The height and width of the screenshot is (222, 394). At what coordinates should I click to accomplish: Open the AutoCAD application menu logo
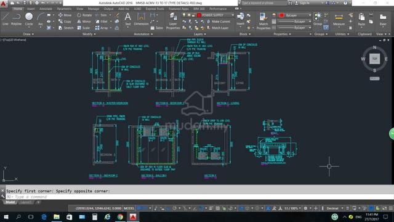point(4,4)
